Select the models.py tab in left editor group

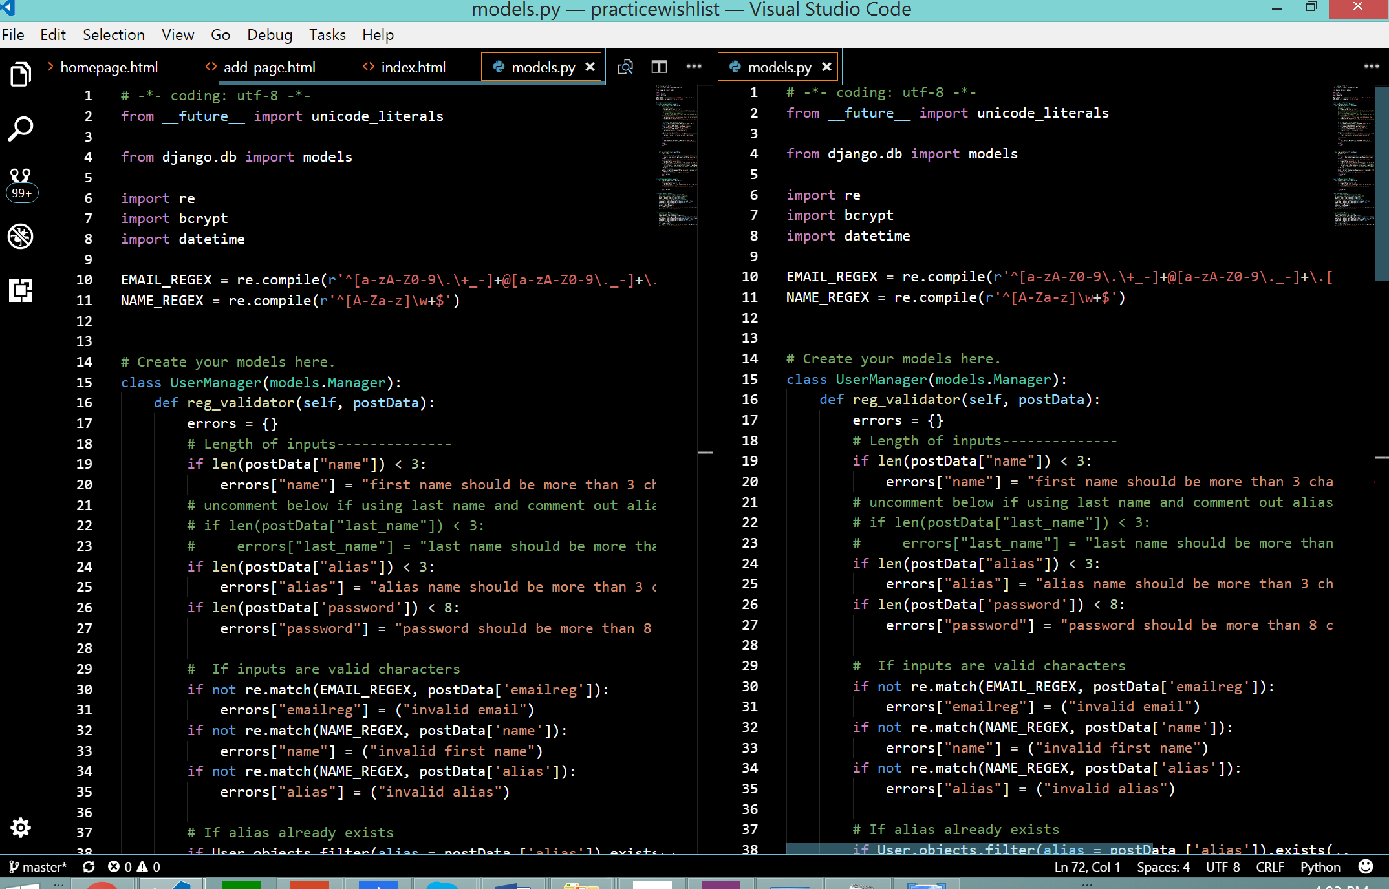(x=542, y=67)
